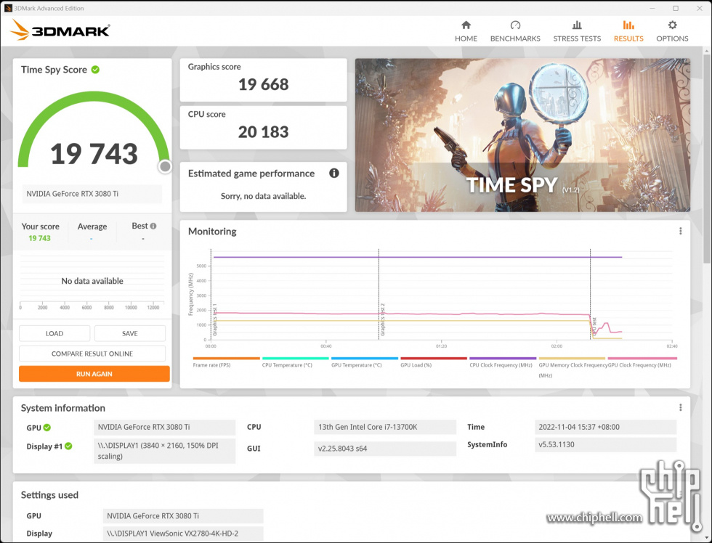712x543 pixels.
Task: Click the CPU score value 20 183
Action: (x=263, y=132)
